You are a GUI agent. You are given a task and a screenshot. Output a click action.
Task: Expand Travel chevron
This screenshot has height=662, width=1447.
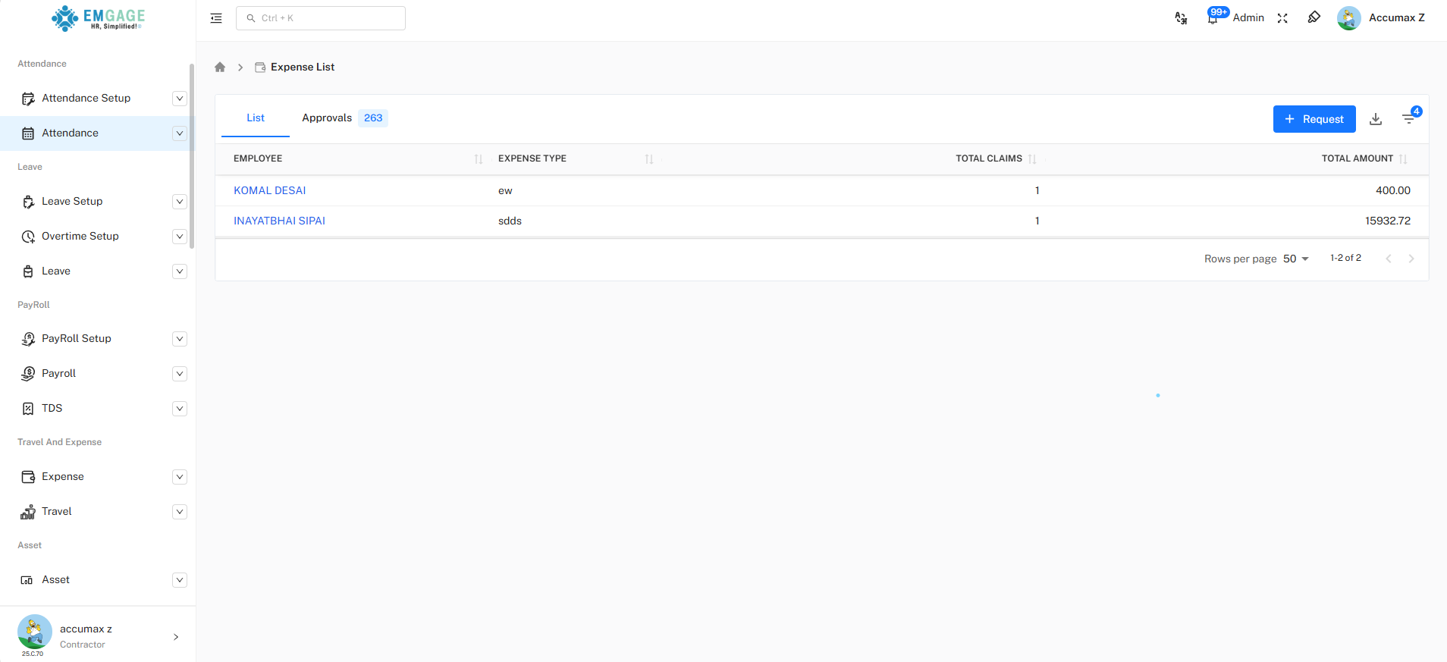coord(180,512)
